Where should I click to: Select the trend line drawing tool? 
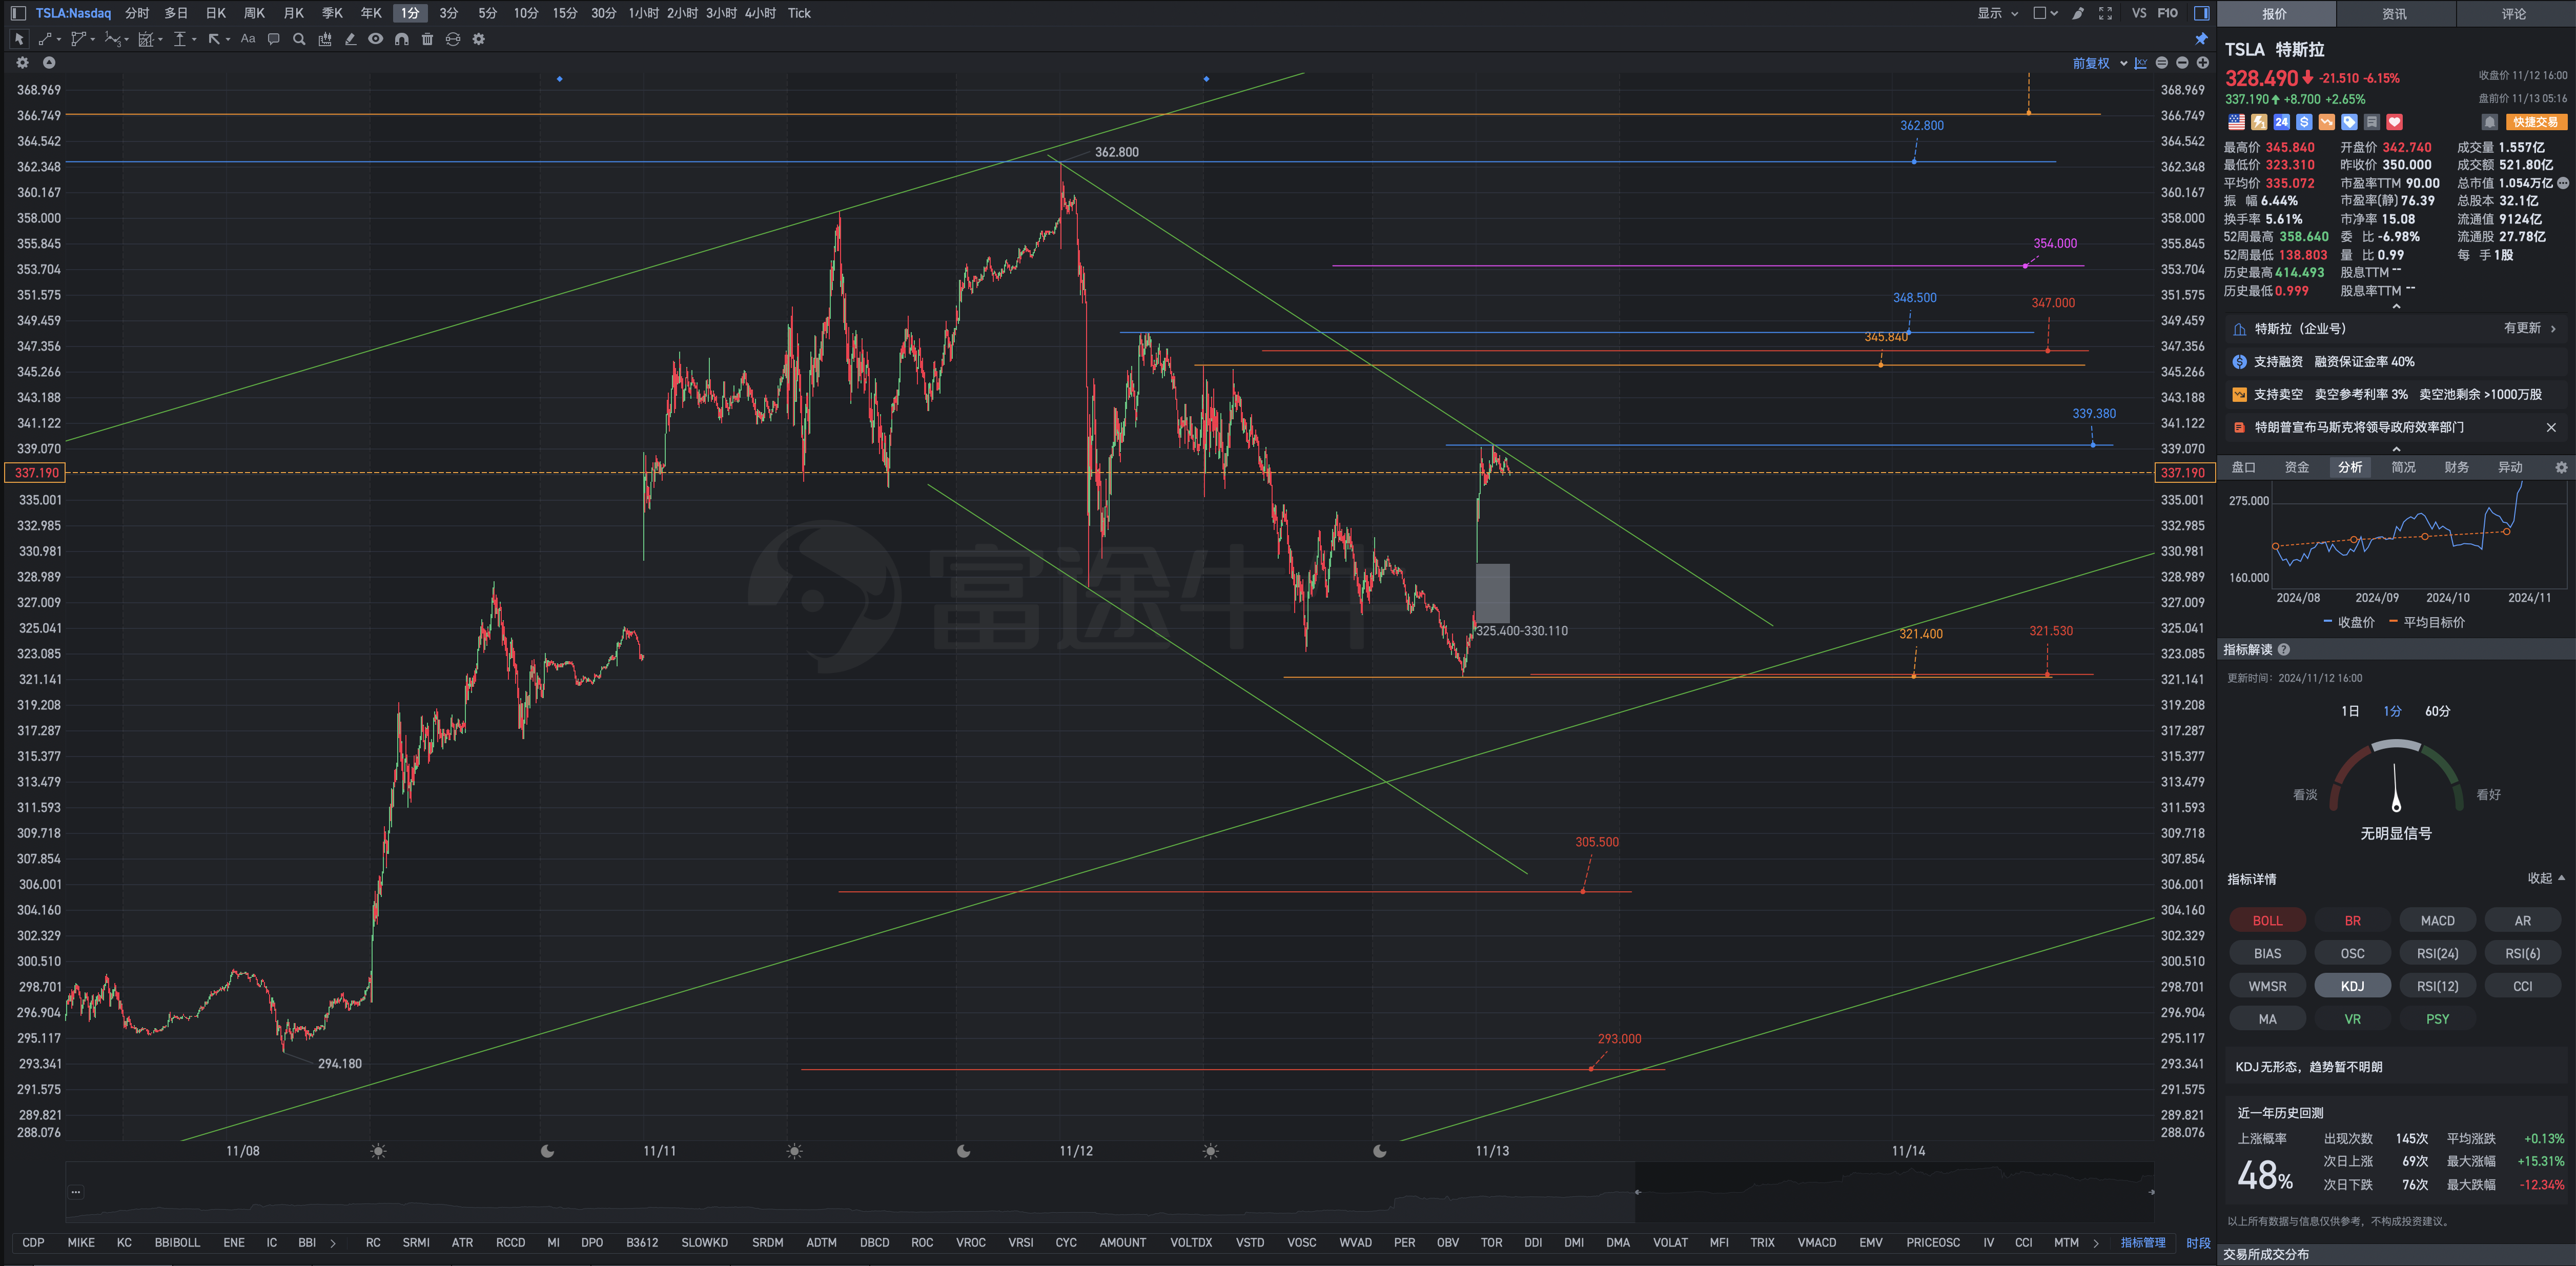(x=46, y=39)
